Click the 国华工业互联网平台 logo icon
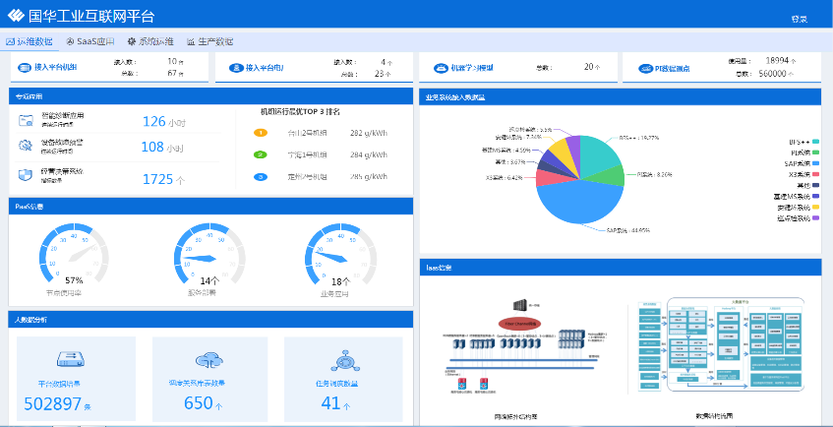 (17, 16)
